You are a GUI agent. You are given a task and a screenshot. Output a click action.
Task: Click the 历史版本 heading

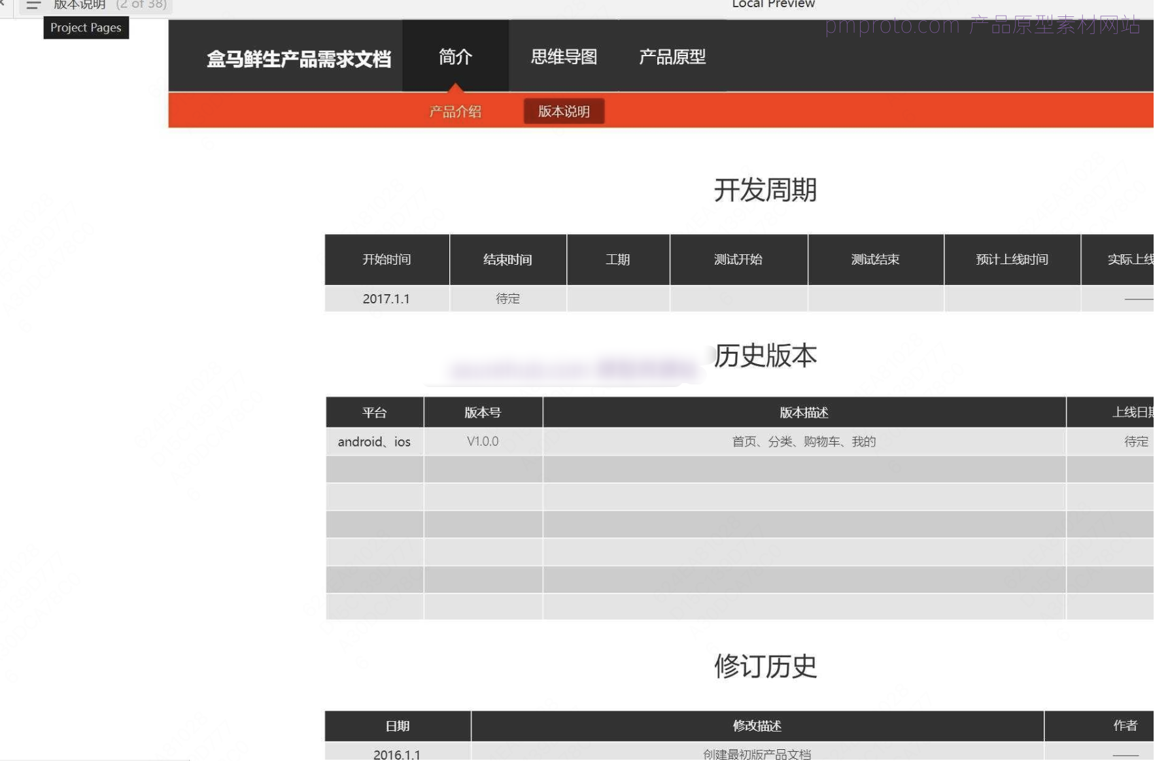pyautogui.click(x=765, y=355)
